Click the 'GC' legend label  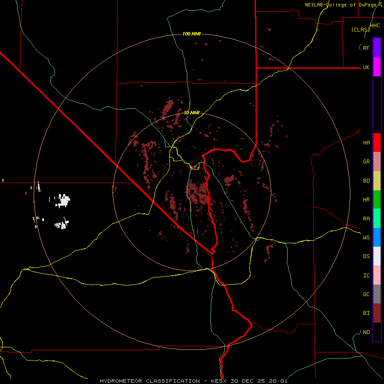coord(366,294)
